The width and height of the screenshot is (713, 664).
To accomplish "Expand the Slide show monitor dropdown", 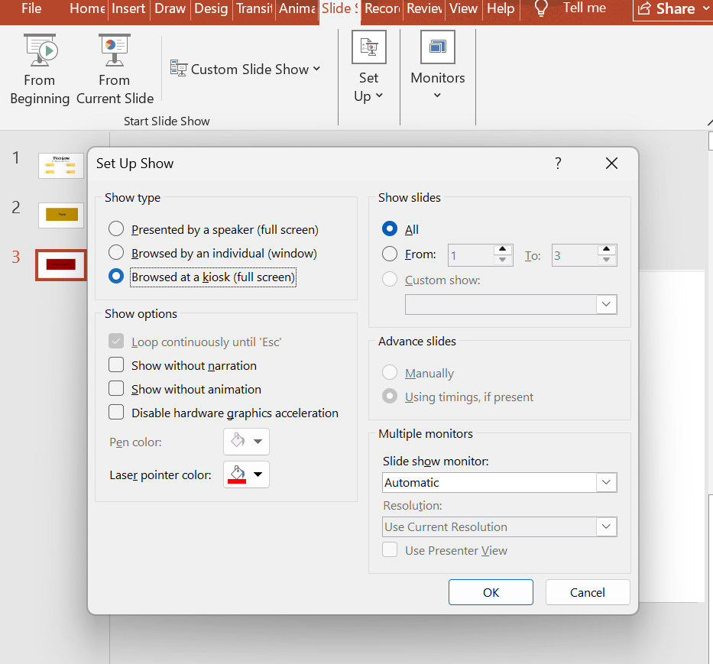I will click(x=606, y=483).
